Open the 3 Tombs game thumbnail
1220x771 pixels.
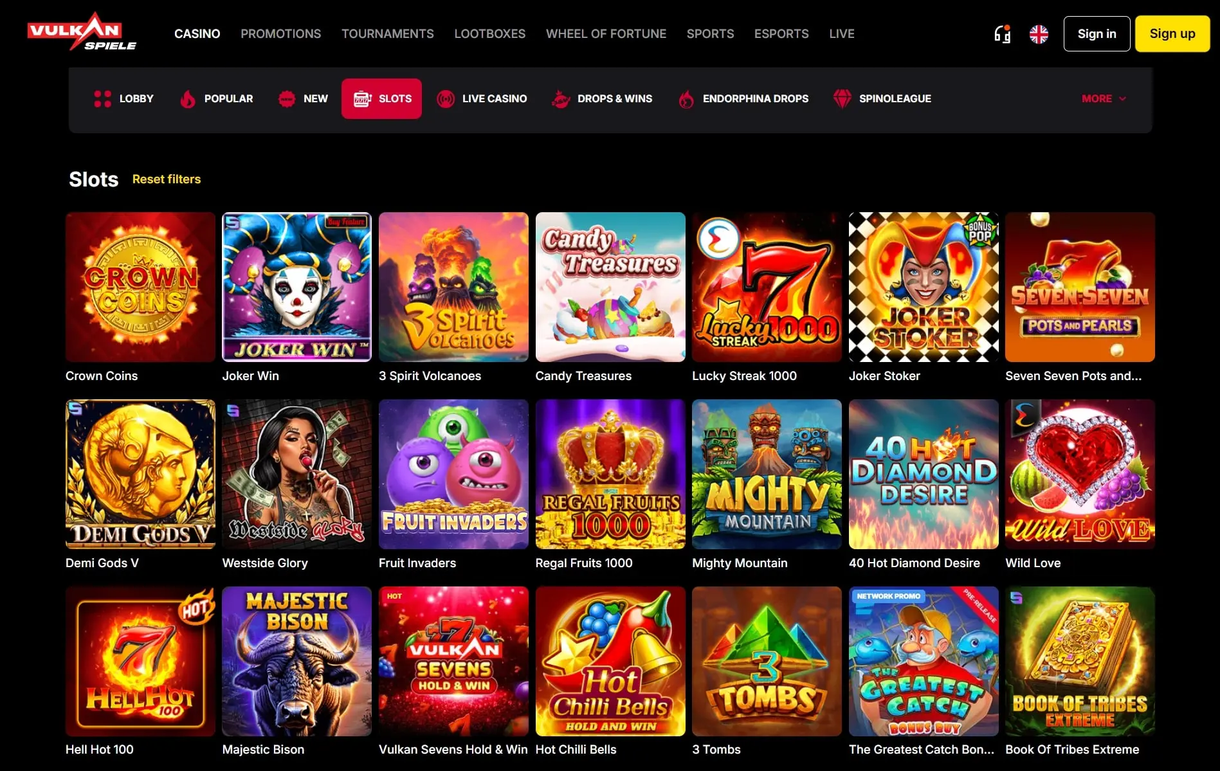[767, 661]
